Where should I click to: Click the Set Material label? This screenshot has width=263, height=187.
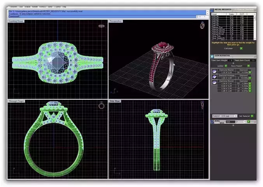pyautogui.click(x=244, y=116)
